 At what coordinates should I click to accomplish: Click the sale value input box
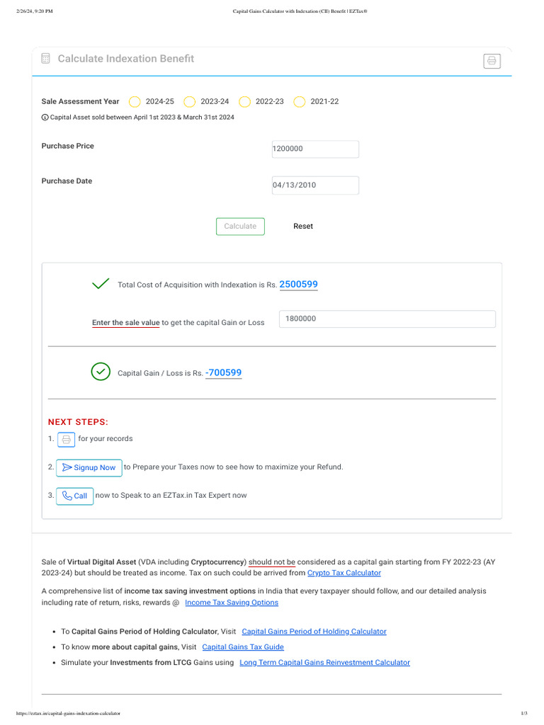[x=387, y=319]
